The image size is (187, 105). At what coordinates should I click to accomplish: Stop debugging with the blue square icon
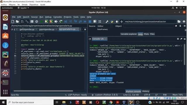point(90,22)
